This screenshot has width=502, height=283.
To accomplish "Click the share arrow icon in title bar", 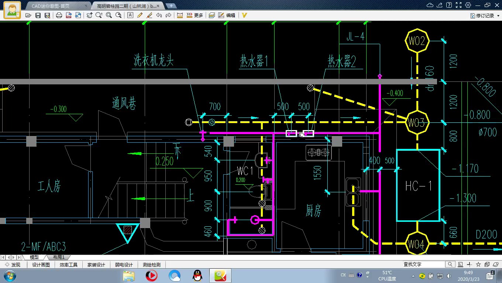I will 440,5.
